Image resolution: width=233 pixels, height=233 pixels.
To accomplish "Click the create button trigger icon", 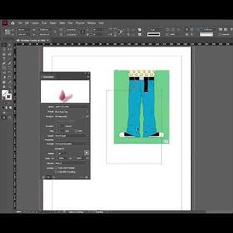I will pos(87,116).
